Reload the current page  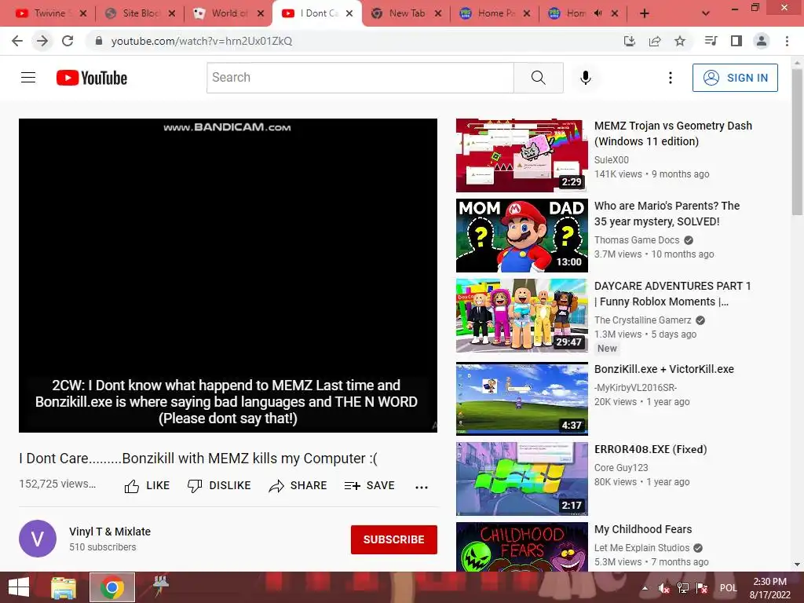(x=68, y=41)
